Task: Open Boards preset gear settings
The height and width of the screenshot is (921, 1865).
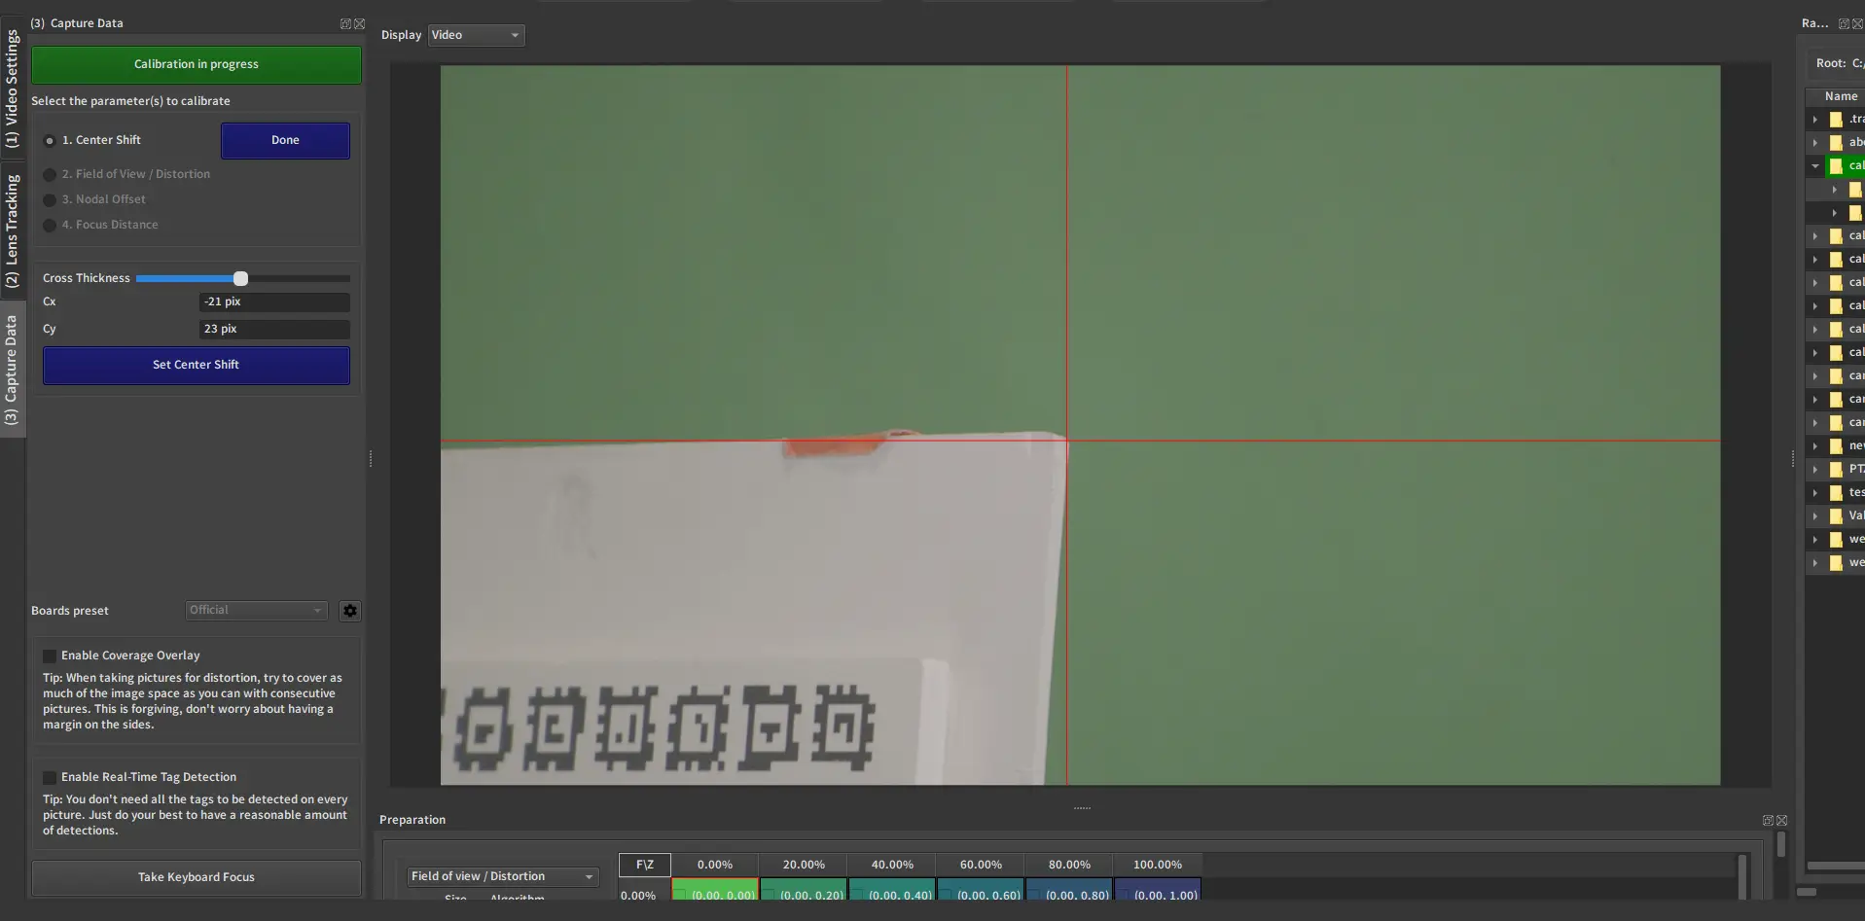Action: click(x=350, y=611)
